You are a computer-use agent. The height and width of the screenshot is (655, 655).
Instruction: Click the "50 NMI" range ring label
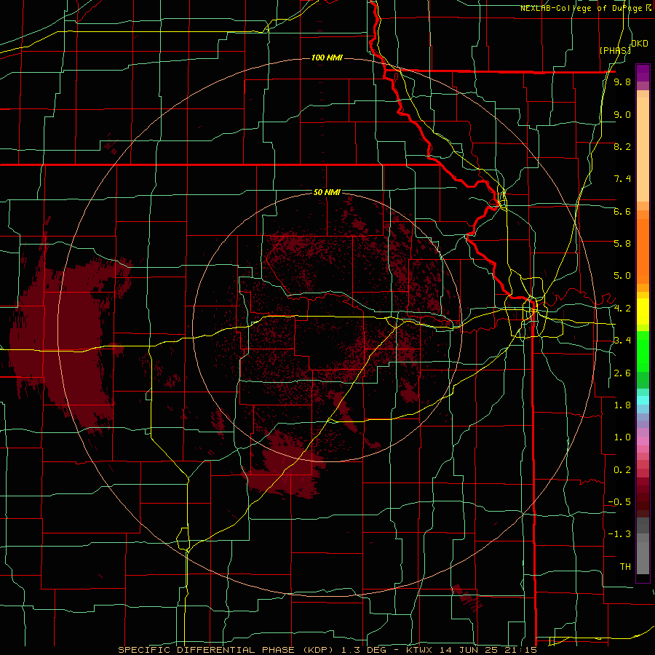coord(327,193)
